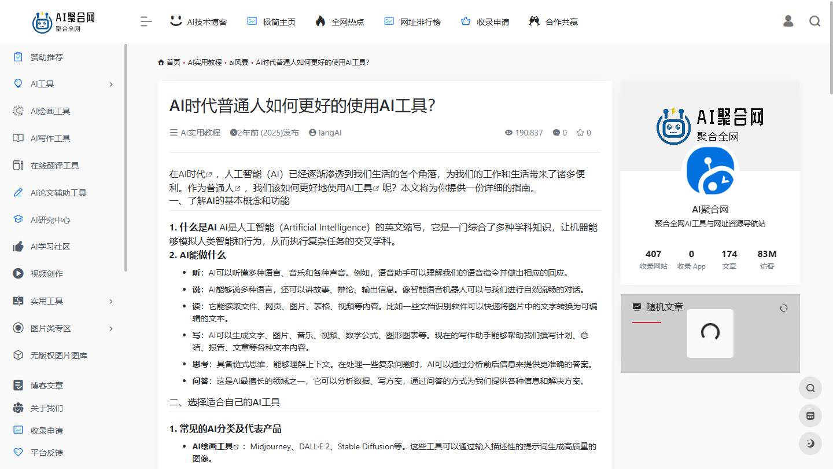Screen dimensions: 833x469
Task: Refresh the 随机文章 widget
Action: (x=784, y=308)
